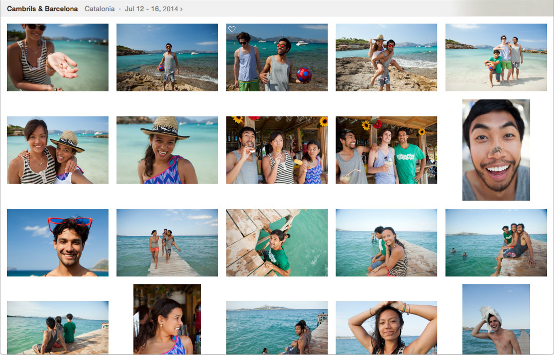Image resolution: width=554 pixels, height=355 pixels.
Task: Open the Cambrils & Barcelona moment title
Action: (43, 9)
